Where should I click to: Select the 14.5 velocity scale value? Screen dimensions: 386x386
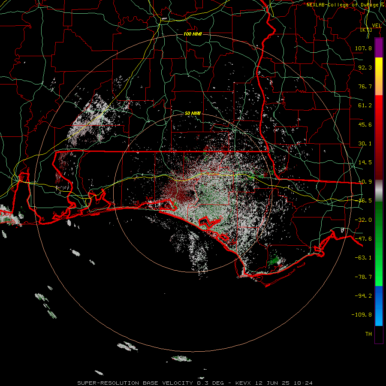point(365,163)
